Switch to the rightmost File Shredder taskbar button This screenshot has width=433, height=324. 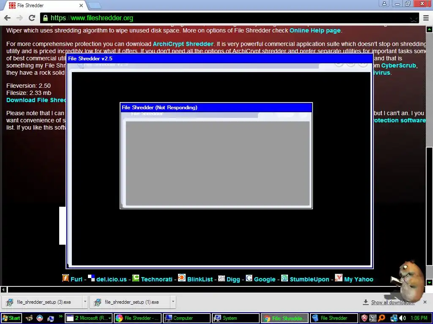coord(334,318)
